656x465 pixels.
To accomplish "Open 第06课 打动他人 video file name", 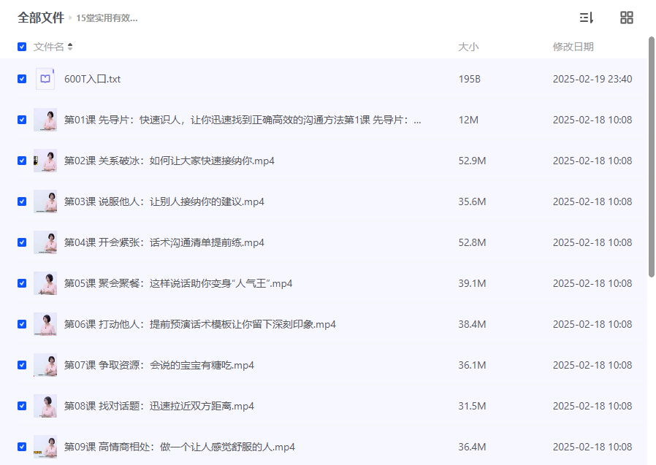I will (199, 324).
